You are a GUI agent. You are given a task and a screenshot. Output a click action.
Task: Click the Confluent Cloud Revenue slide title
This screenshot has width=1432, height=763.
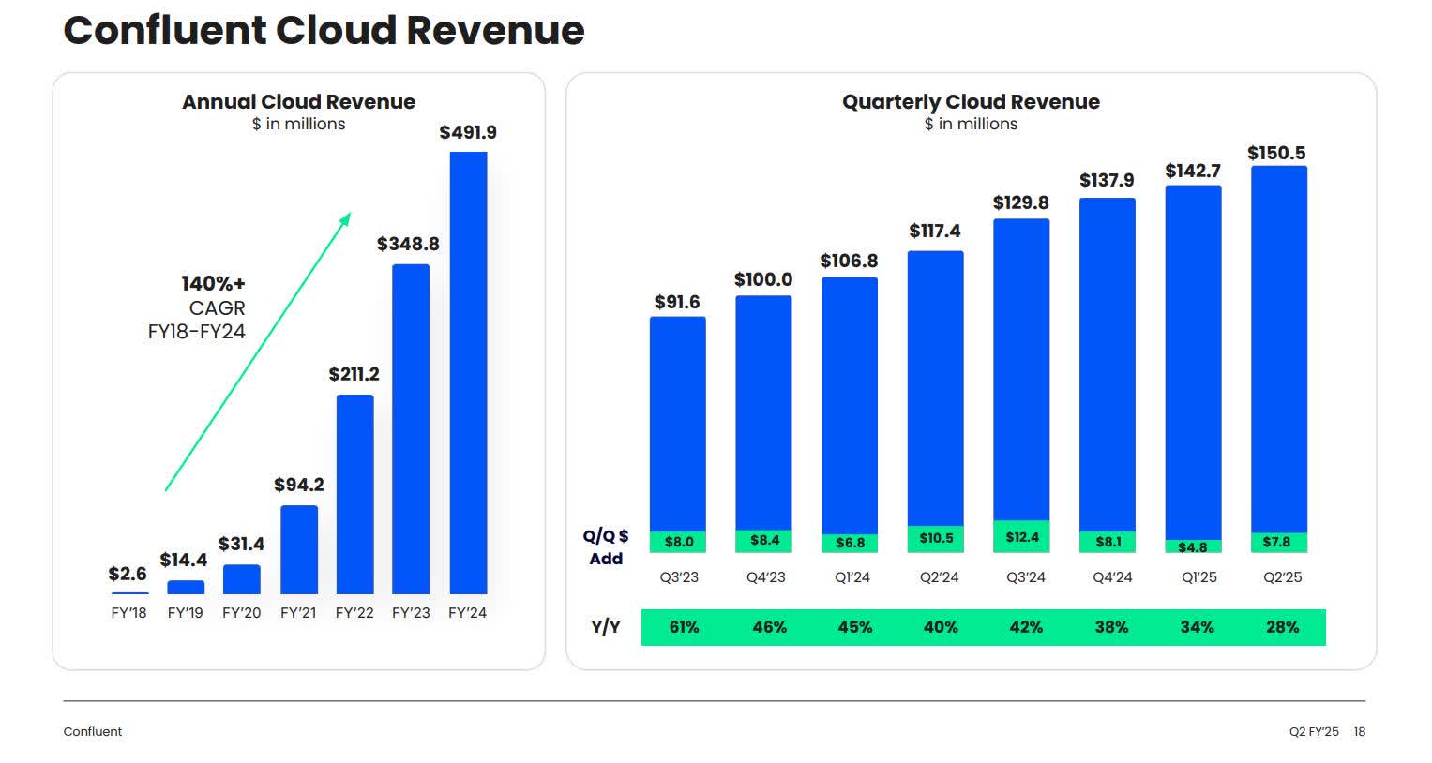(323, 30)
